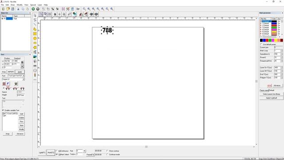Image resolution: width=284 pixels, height=160 pixels.
Task: Select the Bitmap image tool
Action: (x=35, y=56)
